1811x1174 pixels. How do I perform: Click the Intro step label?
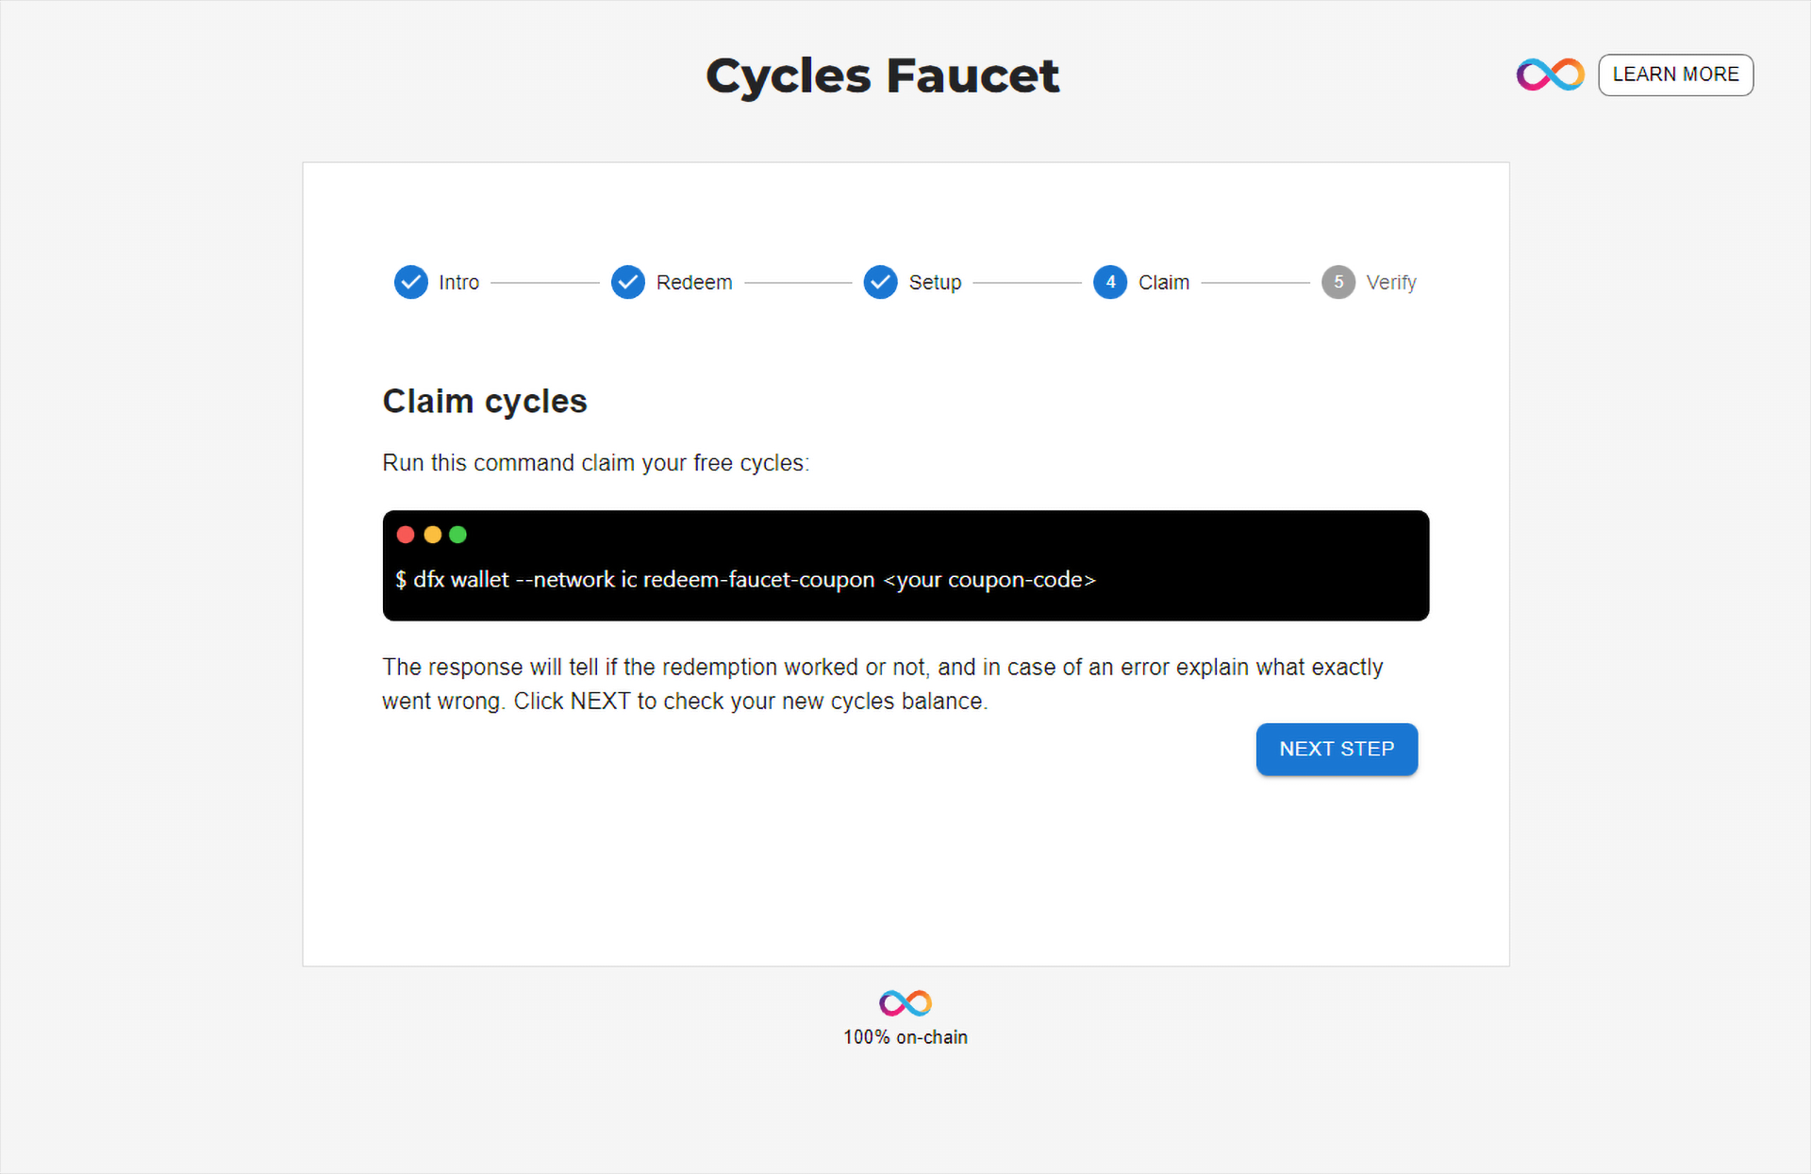click(x=458, y=281)
